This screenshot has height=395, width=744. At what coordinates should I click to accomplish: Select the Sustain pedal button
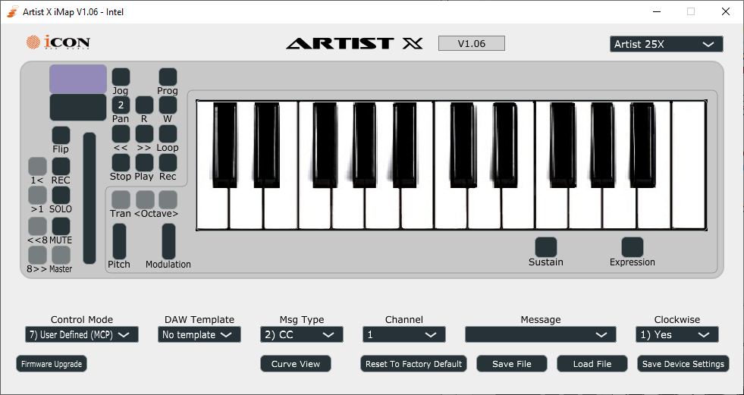(545, 246)
